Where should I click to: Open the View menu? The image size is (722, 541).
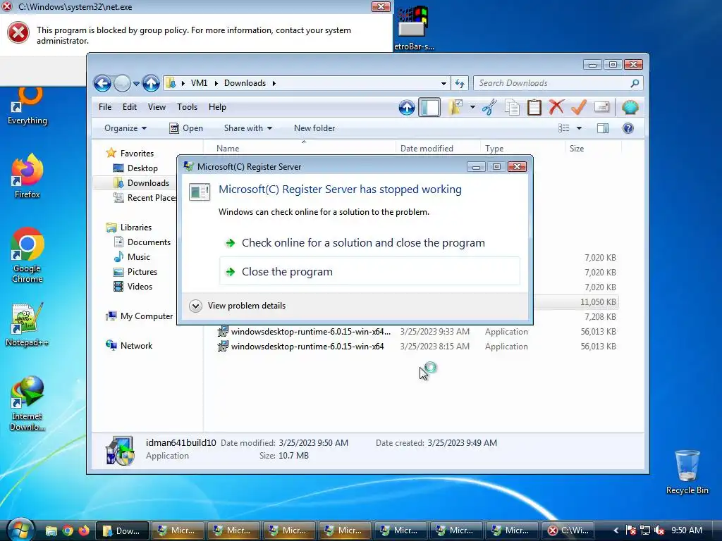pyautogui.click(x=157, y=107)
